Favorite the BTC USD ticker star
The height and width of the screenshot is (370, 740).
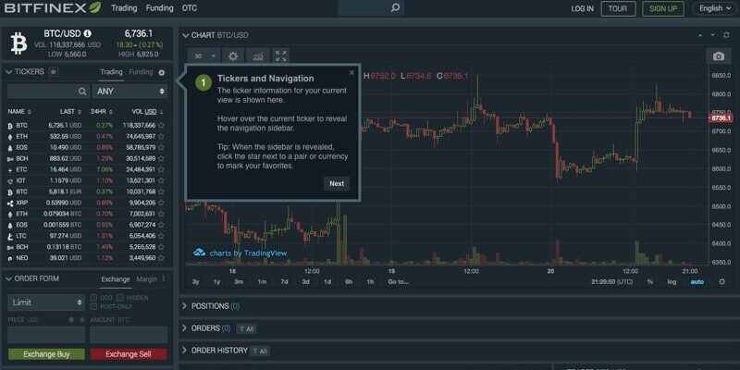(161, 126)
